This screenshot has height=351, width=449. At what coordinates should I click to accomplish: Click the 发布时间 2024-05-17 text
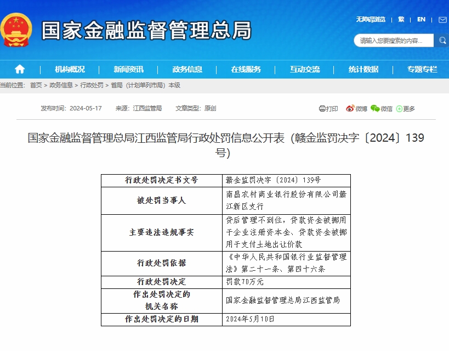[71, 108]
